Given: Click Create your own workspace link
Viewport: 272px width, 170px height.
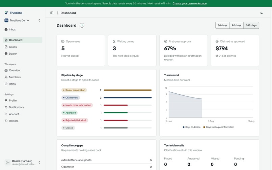Looking at the screenshot, I should (189, 3).
